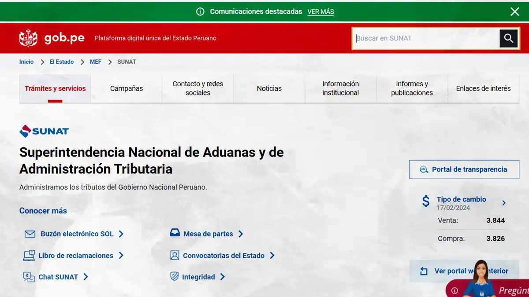Open Contacto y redes sociales tab
This screenshot has width=529, height=297.
pos(198,88)
